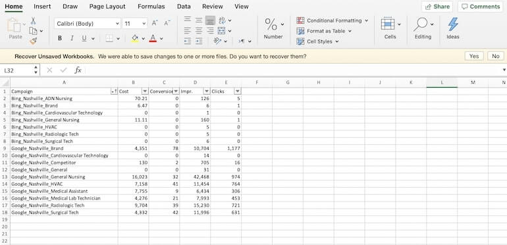Click the Cut scissors icon
507x245 pixels.
coord(33,21)
